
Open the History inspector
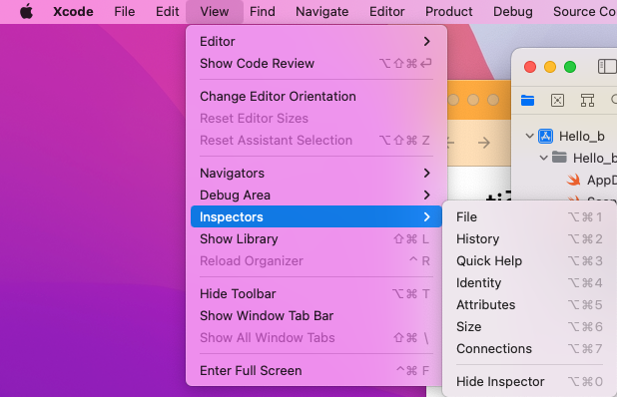pyautogui.click(x=529, y=239)
